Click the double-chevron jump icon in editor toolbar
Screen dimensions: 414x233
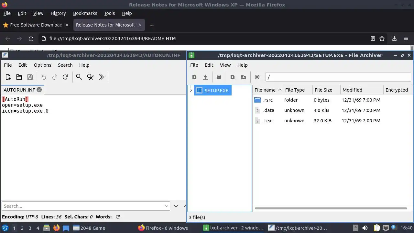point(101,77)
